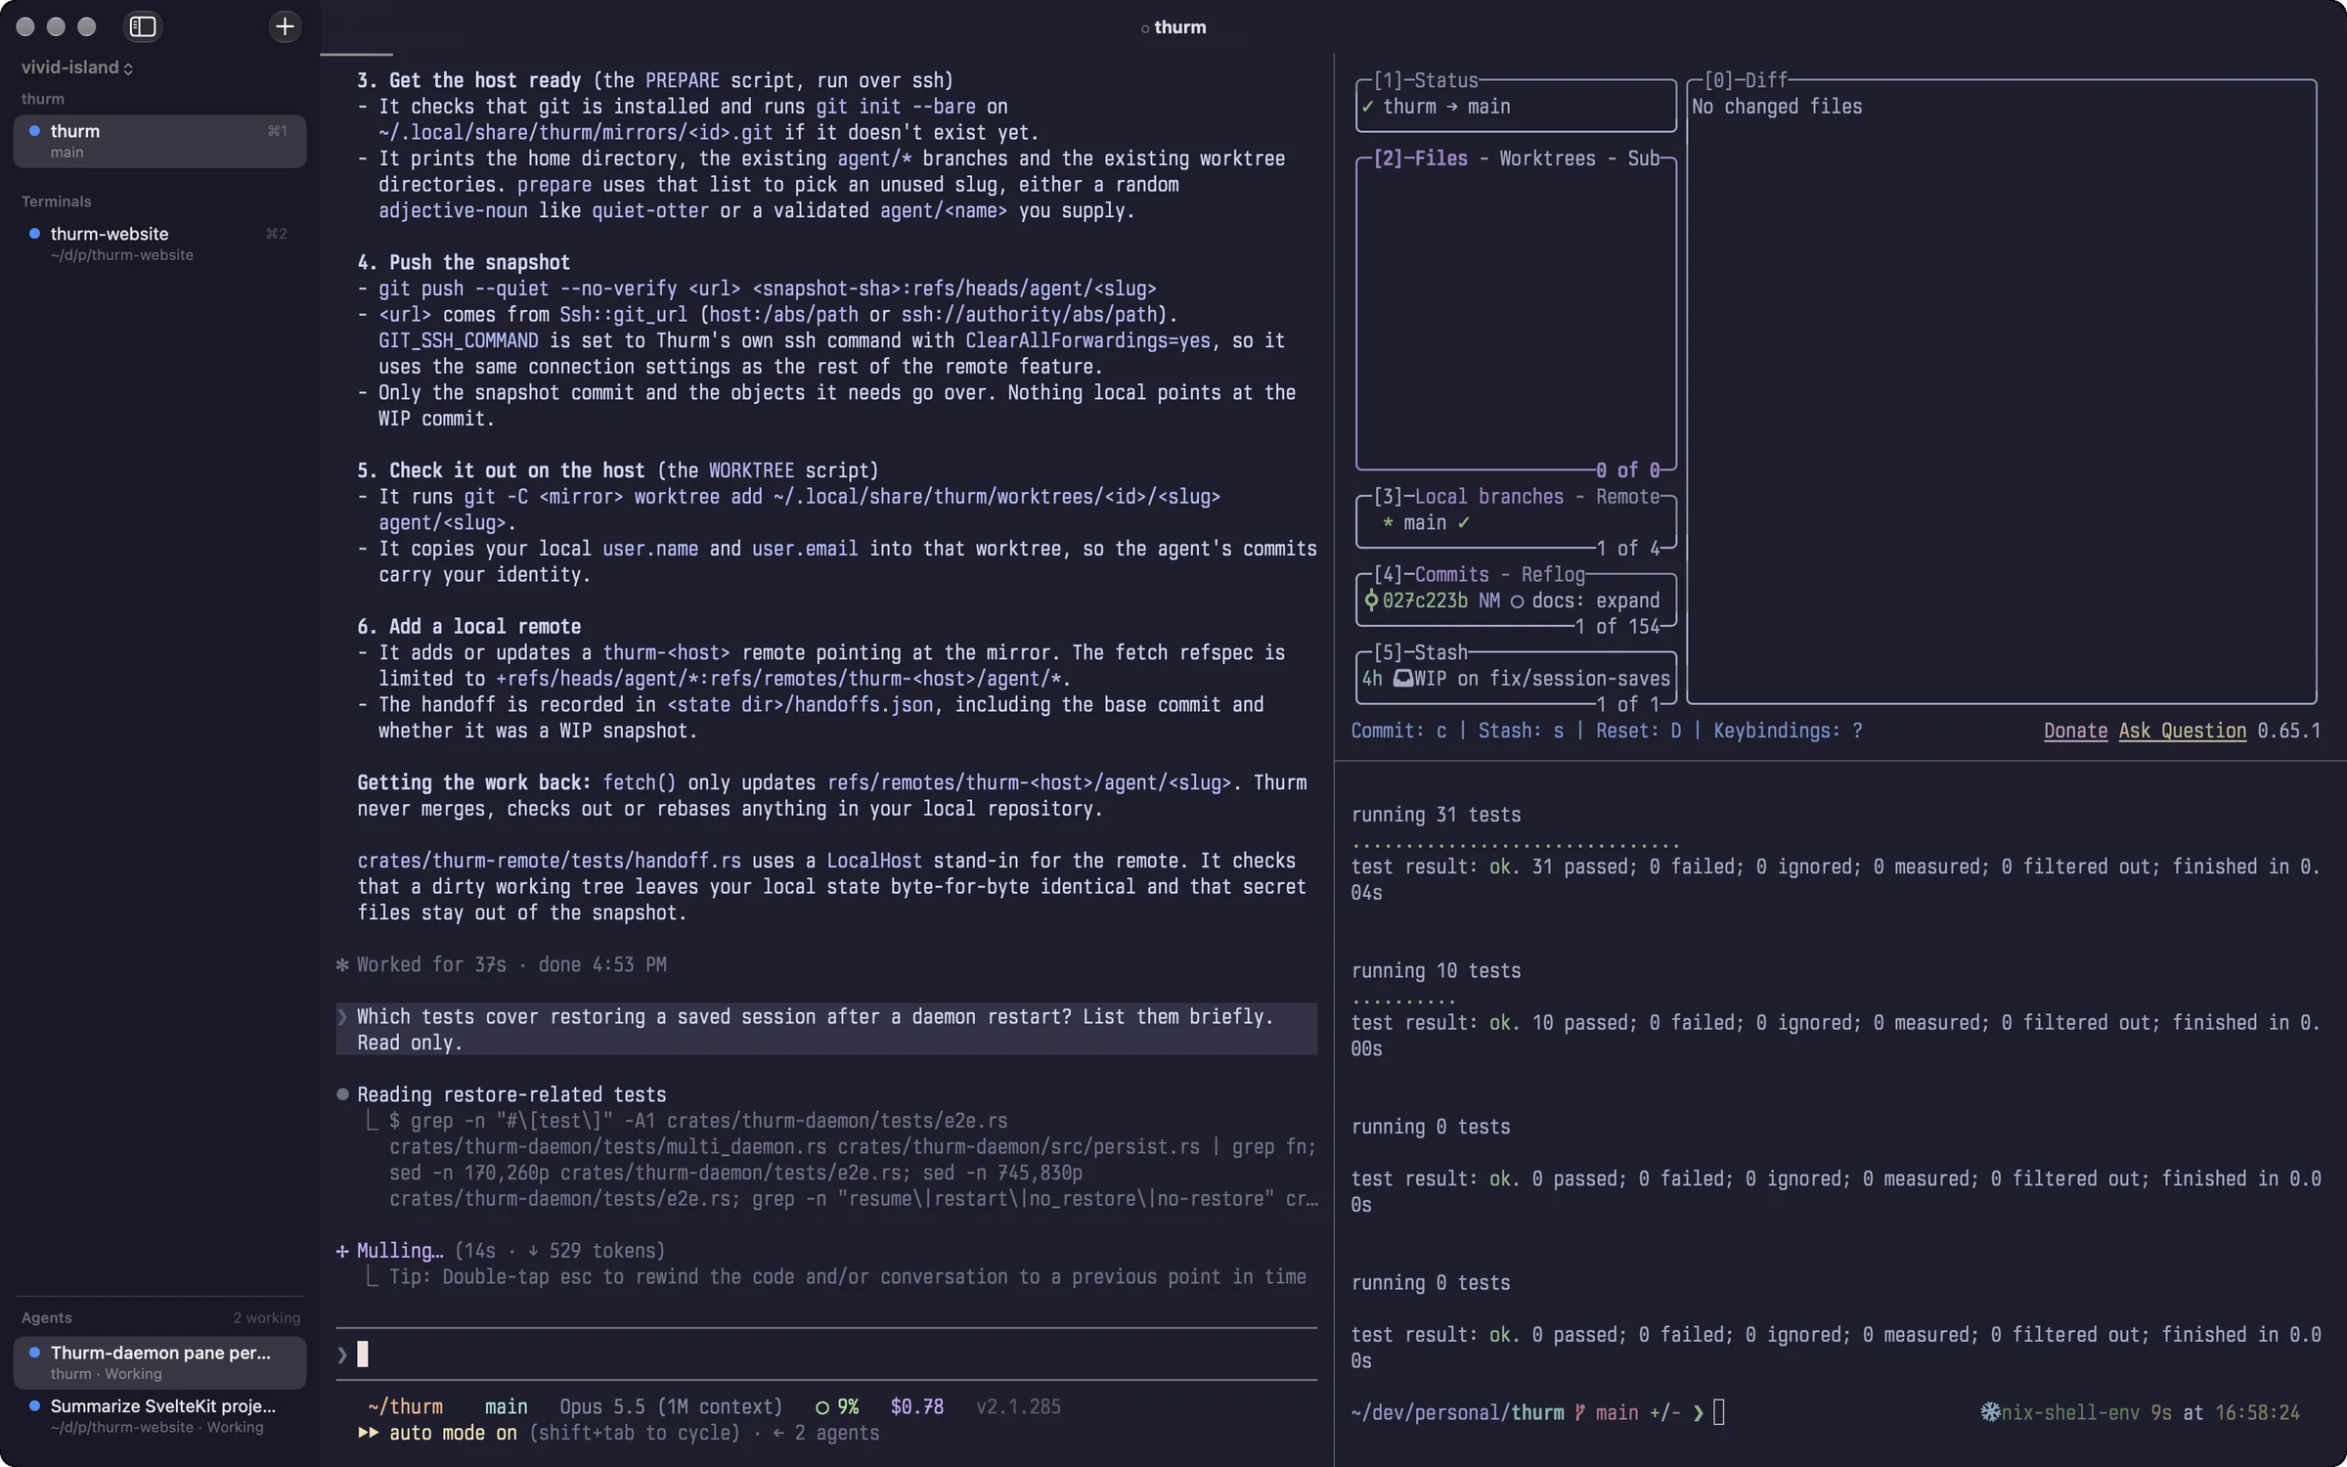This screenshot has height=1467, width=2347.
Task: Select the Summarize SvelteKit agent
Action: coord(159,1415)
